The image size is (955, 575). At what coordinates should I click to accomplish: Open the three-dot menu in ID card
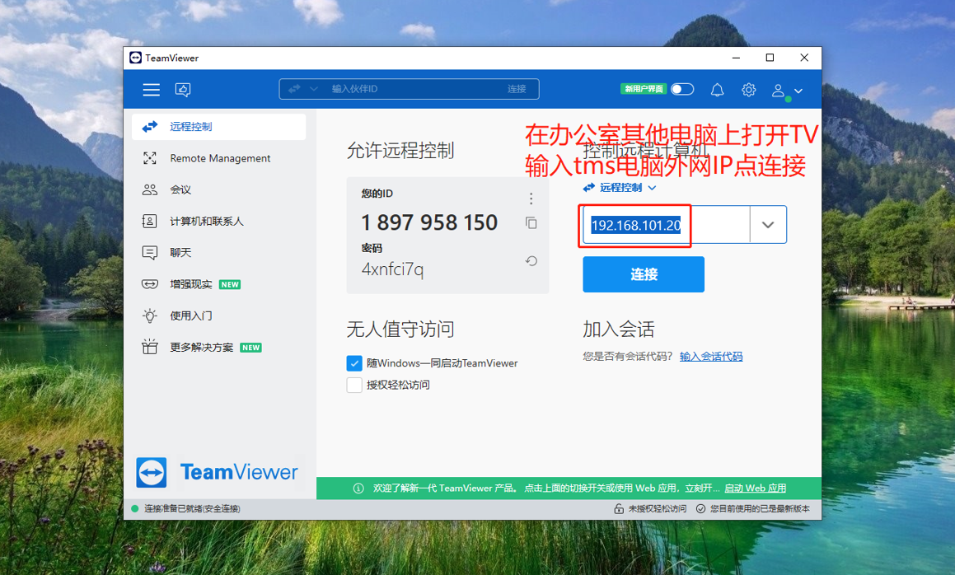click(531, 199)
